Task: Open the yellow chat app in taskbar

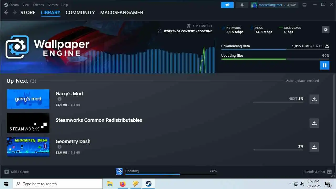Action: pyautogui.click(x=135, y=184)
